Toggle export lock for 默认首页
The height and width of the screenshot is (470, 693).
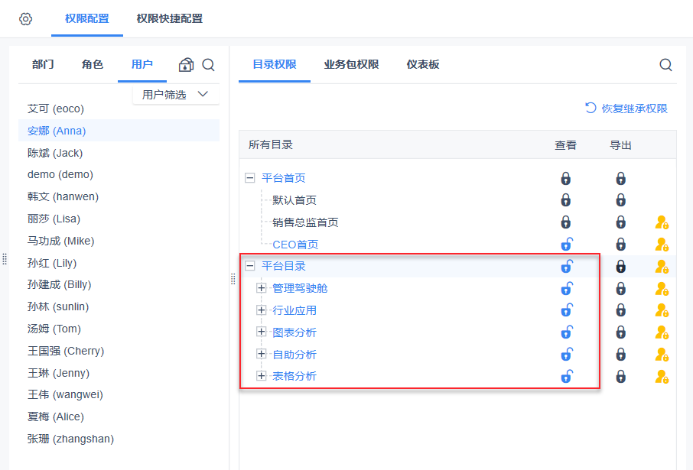tap(621, 200)
